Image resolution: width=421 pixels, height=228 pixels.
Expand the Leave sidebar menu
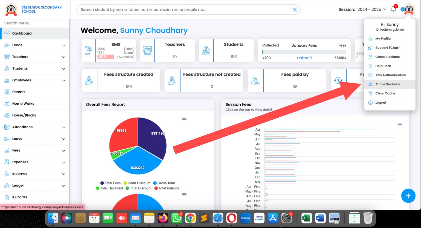point(63,139)
